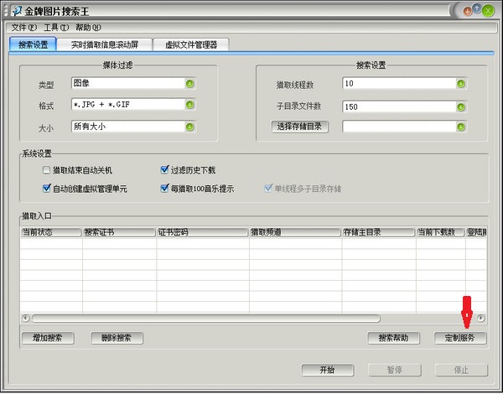Click the blue up-arrow title bar button
This screenshot has width=503, height=394.
point(477,9)
